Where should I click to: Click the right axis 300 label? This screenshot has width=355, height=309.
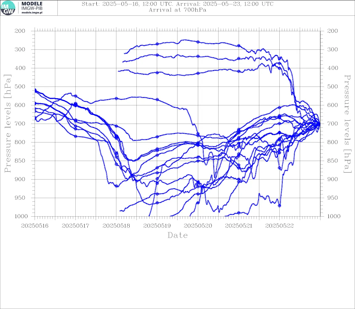point(332,49)
